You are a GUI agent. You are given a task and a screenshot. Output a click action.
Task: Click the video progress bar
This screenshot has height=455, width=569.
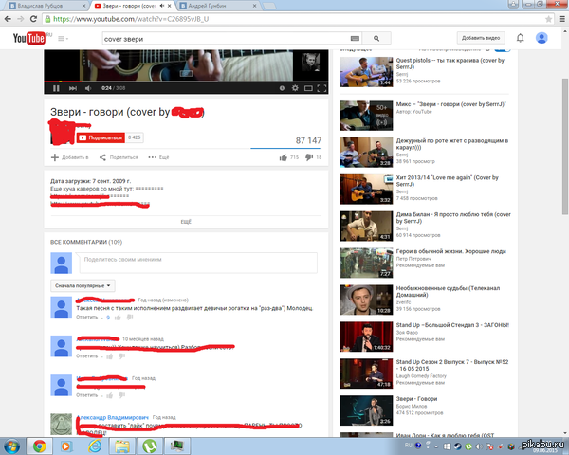coord(186,82)
